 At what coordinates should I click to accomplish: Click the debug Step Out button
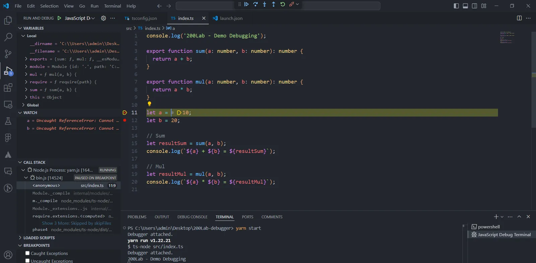coord(274,4)
